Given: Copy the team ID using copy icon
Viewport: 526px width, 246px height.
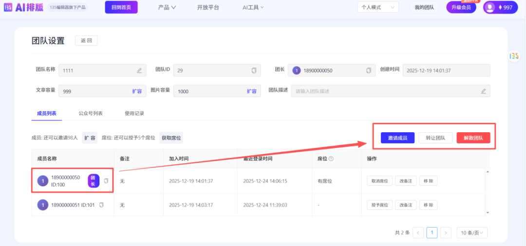Looking at the screenshot, I should pyautogui.click(x=254, y=70).
